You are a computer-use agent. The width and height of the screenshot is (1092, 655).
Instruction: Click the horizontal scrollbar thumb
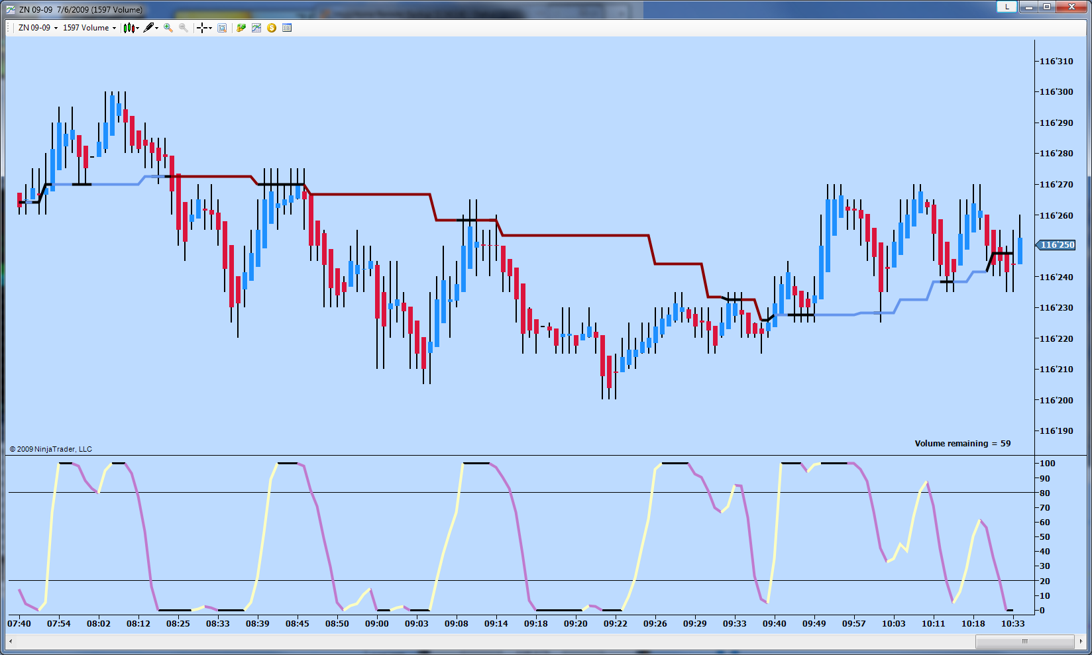point(1024,641)
